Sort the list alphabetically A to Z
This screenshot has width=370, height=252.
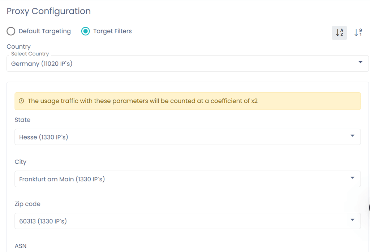339,33
